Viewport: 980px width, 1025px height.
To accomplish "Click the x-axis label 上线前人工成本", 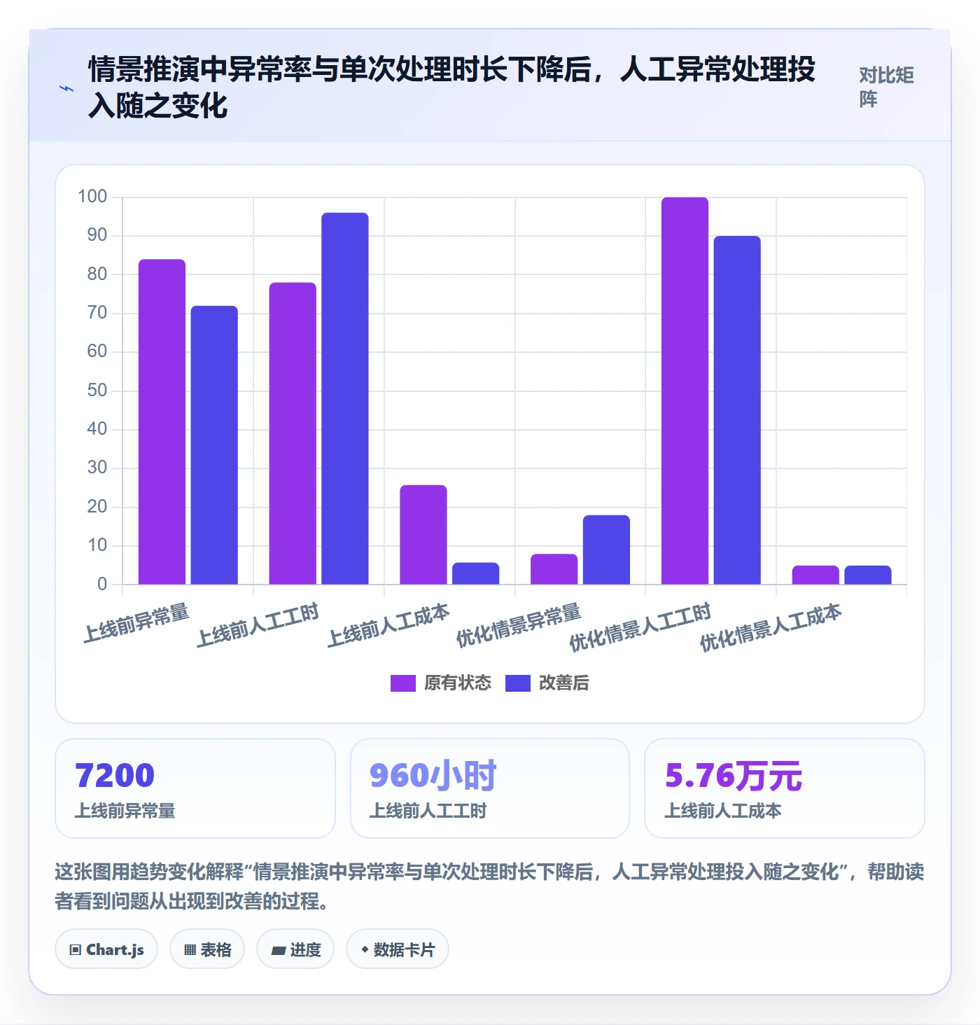I will pos(388,625).
